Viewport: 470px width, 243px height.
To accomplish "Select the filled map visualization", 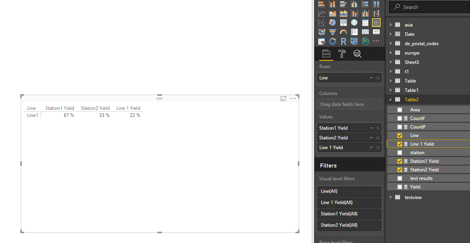I will (x=322, y=32).
